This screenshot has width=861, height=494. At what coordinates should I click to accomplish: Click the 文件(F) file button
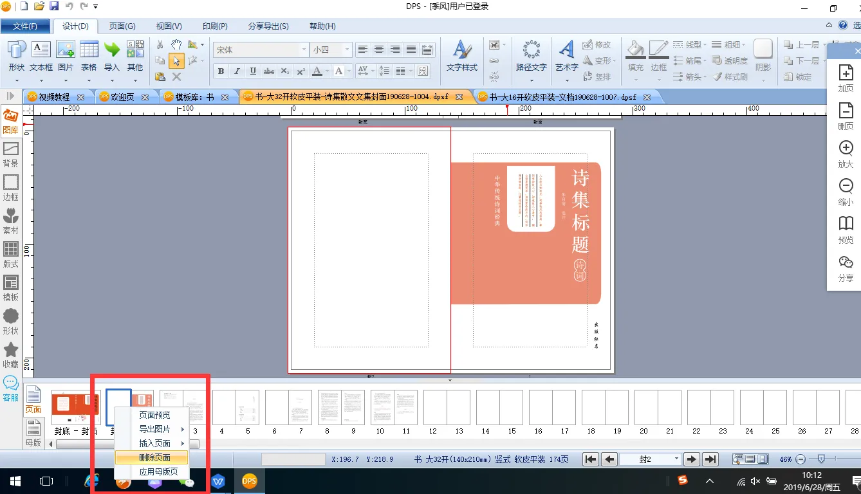[x=25, y=26]
